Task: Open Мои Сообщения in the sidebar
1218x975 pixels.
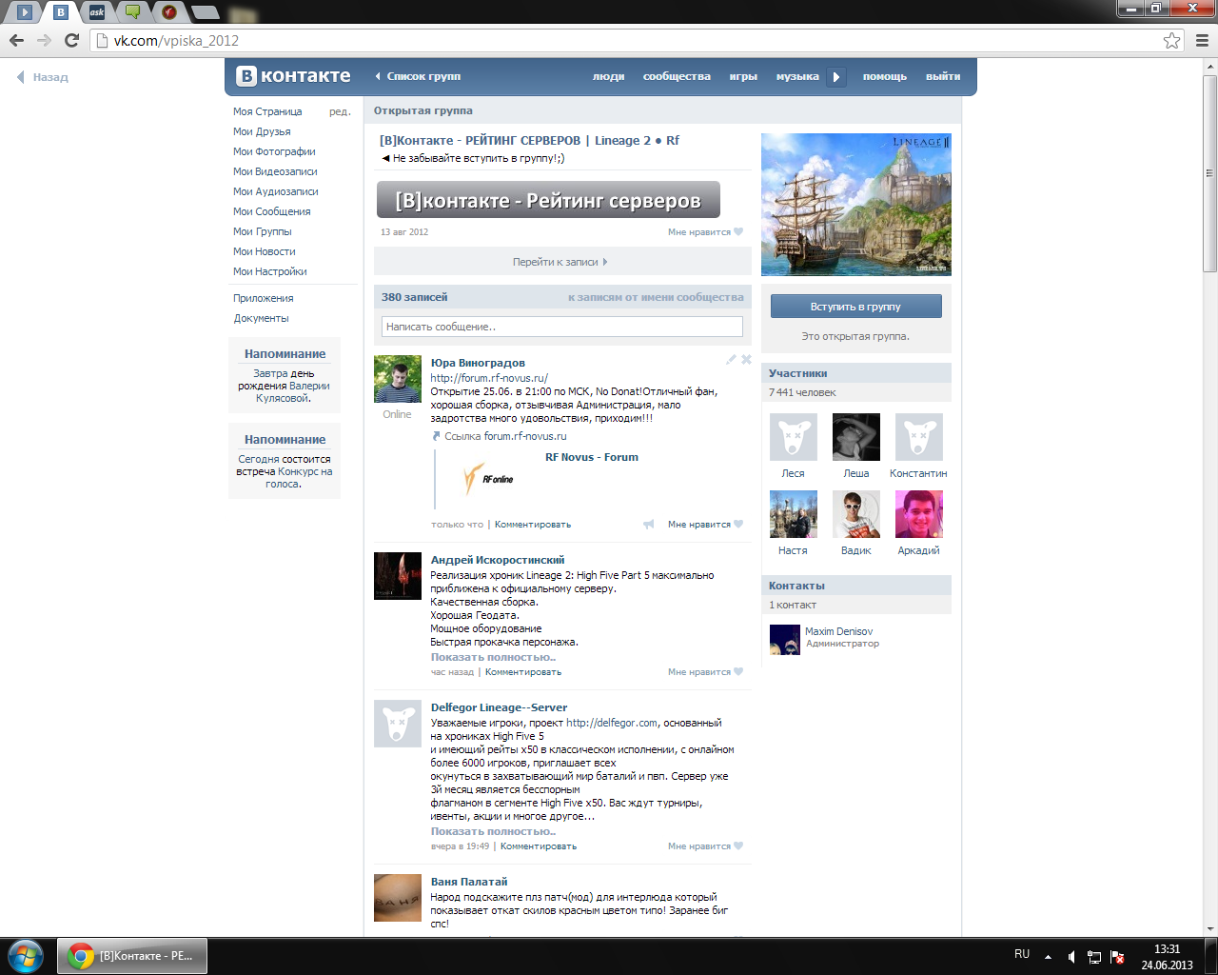Action: pos(272,211)
